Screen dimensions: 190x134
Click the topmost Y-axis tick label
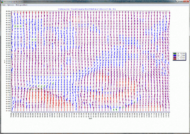point(8,12)
